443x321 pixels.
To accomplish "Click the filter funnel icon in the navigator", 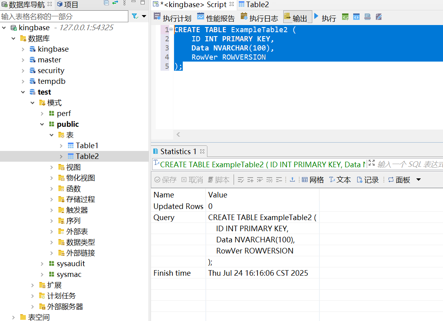I will point(135,16).
